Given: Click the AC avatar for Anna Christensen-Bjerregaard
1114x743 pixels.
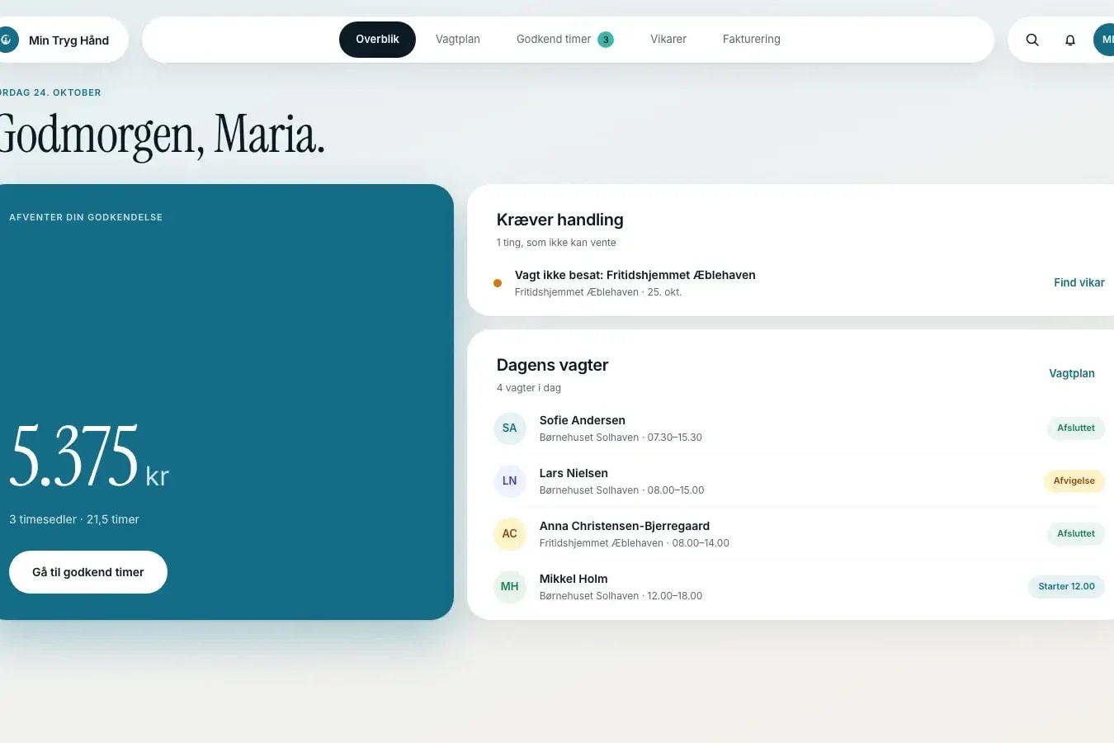Looking at the screenshot, I should 510,534.
